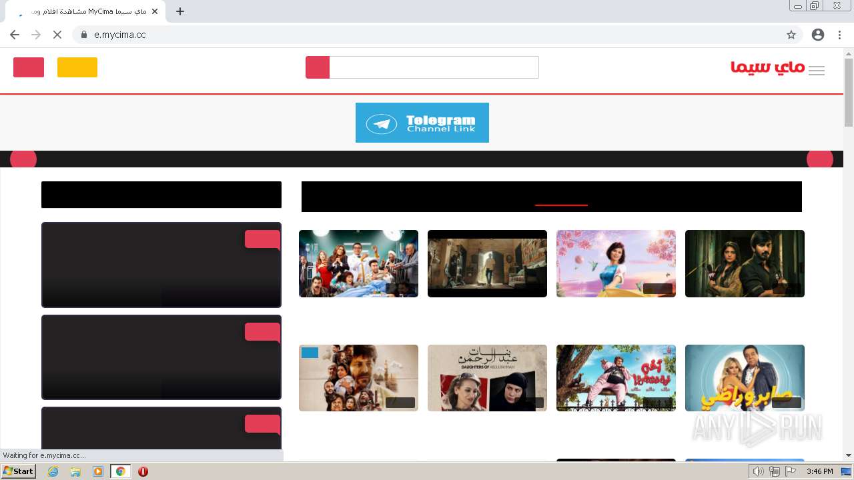Click the MyCima red logo
This screenshot has width=854, height=480.
tap(768, 67)
